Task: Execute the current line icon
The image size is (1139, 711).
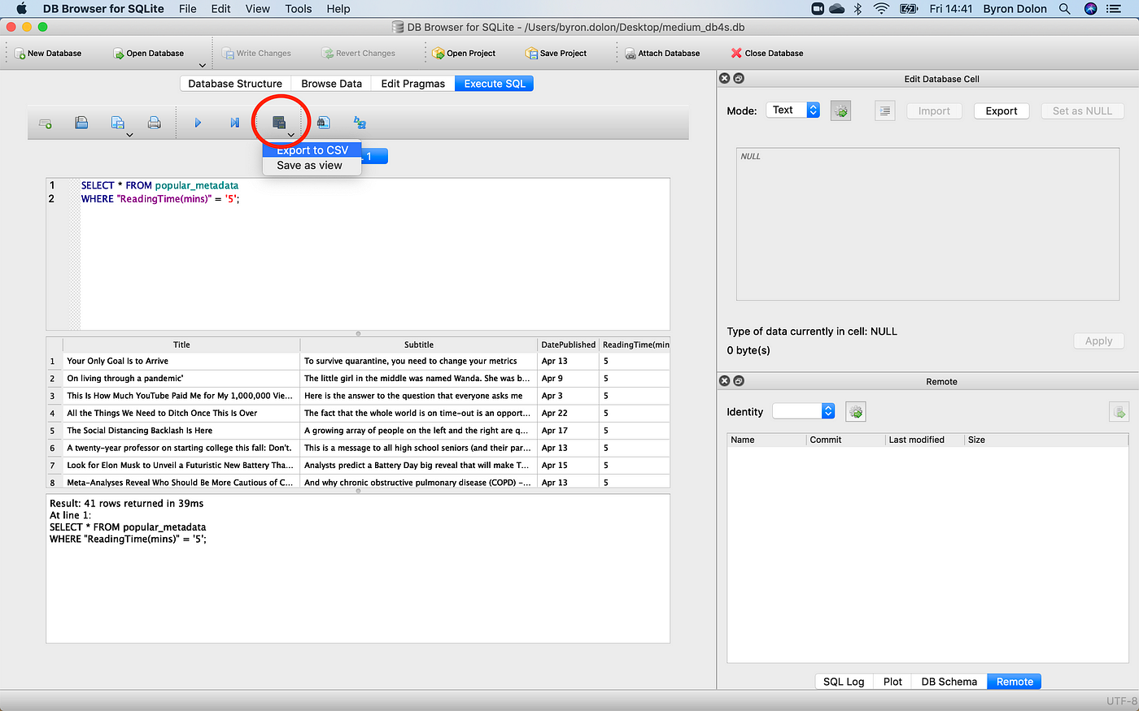Action: tap(234, 123)
